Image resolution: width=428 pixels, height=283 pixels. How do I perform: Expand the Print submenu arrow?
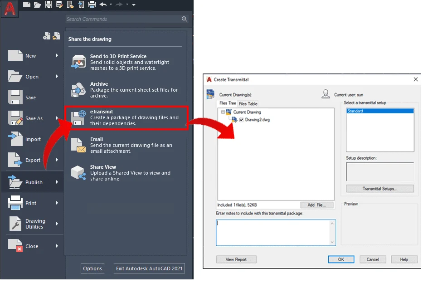[x=57, y=203]
